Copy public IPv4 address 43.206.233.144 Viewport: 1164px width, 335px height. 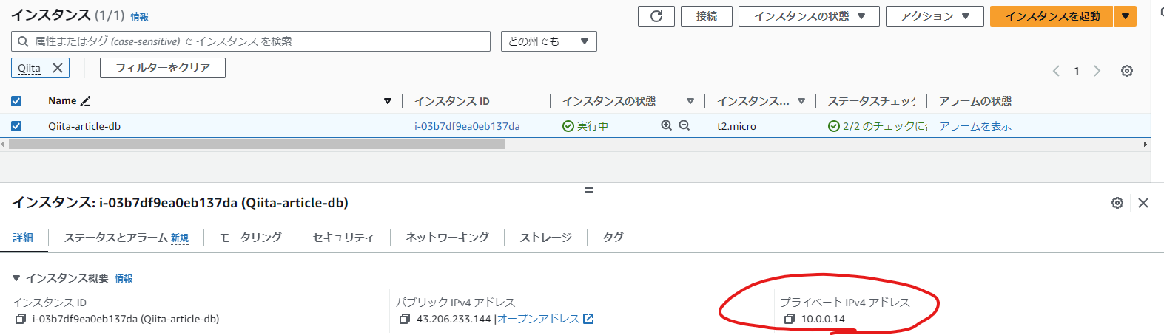tap(404, 320)
